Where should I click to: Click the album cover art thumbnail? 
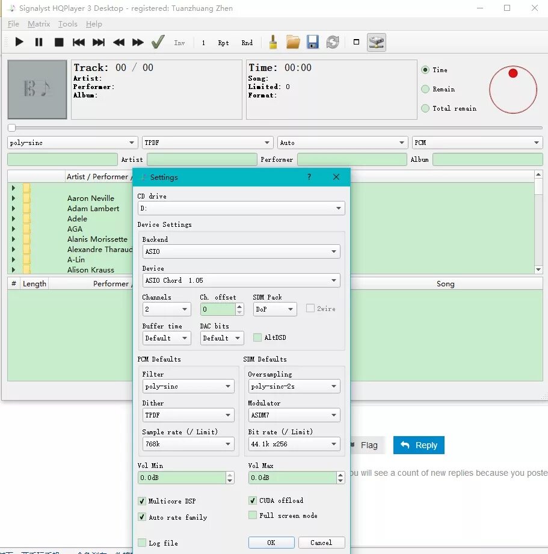[37, 90]
